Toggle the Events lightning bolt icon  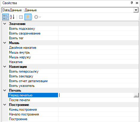point(28,17)
